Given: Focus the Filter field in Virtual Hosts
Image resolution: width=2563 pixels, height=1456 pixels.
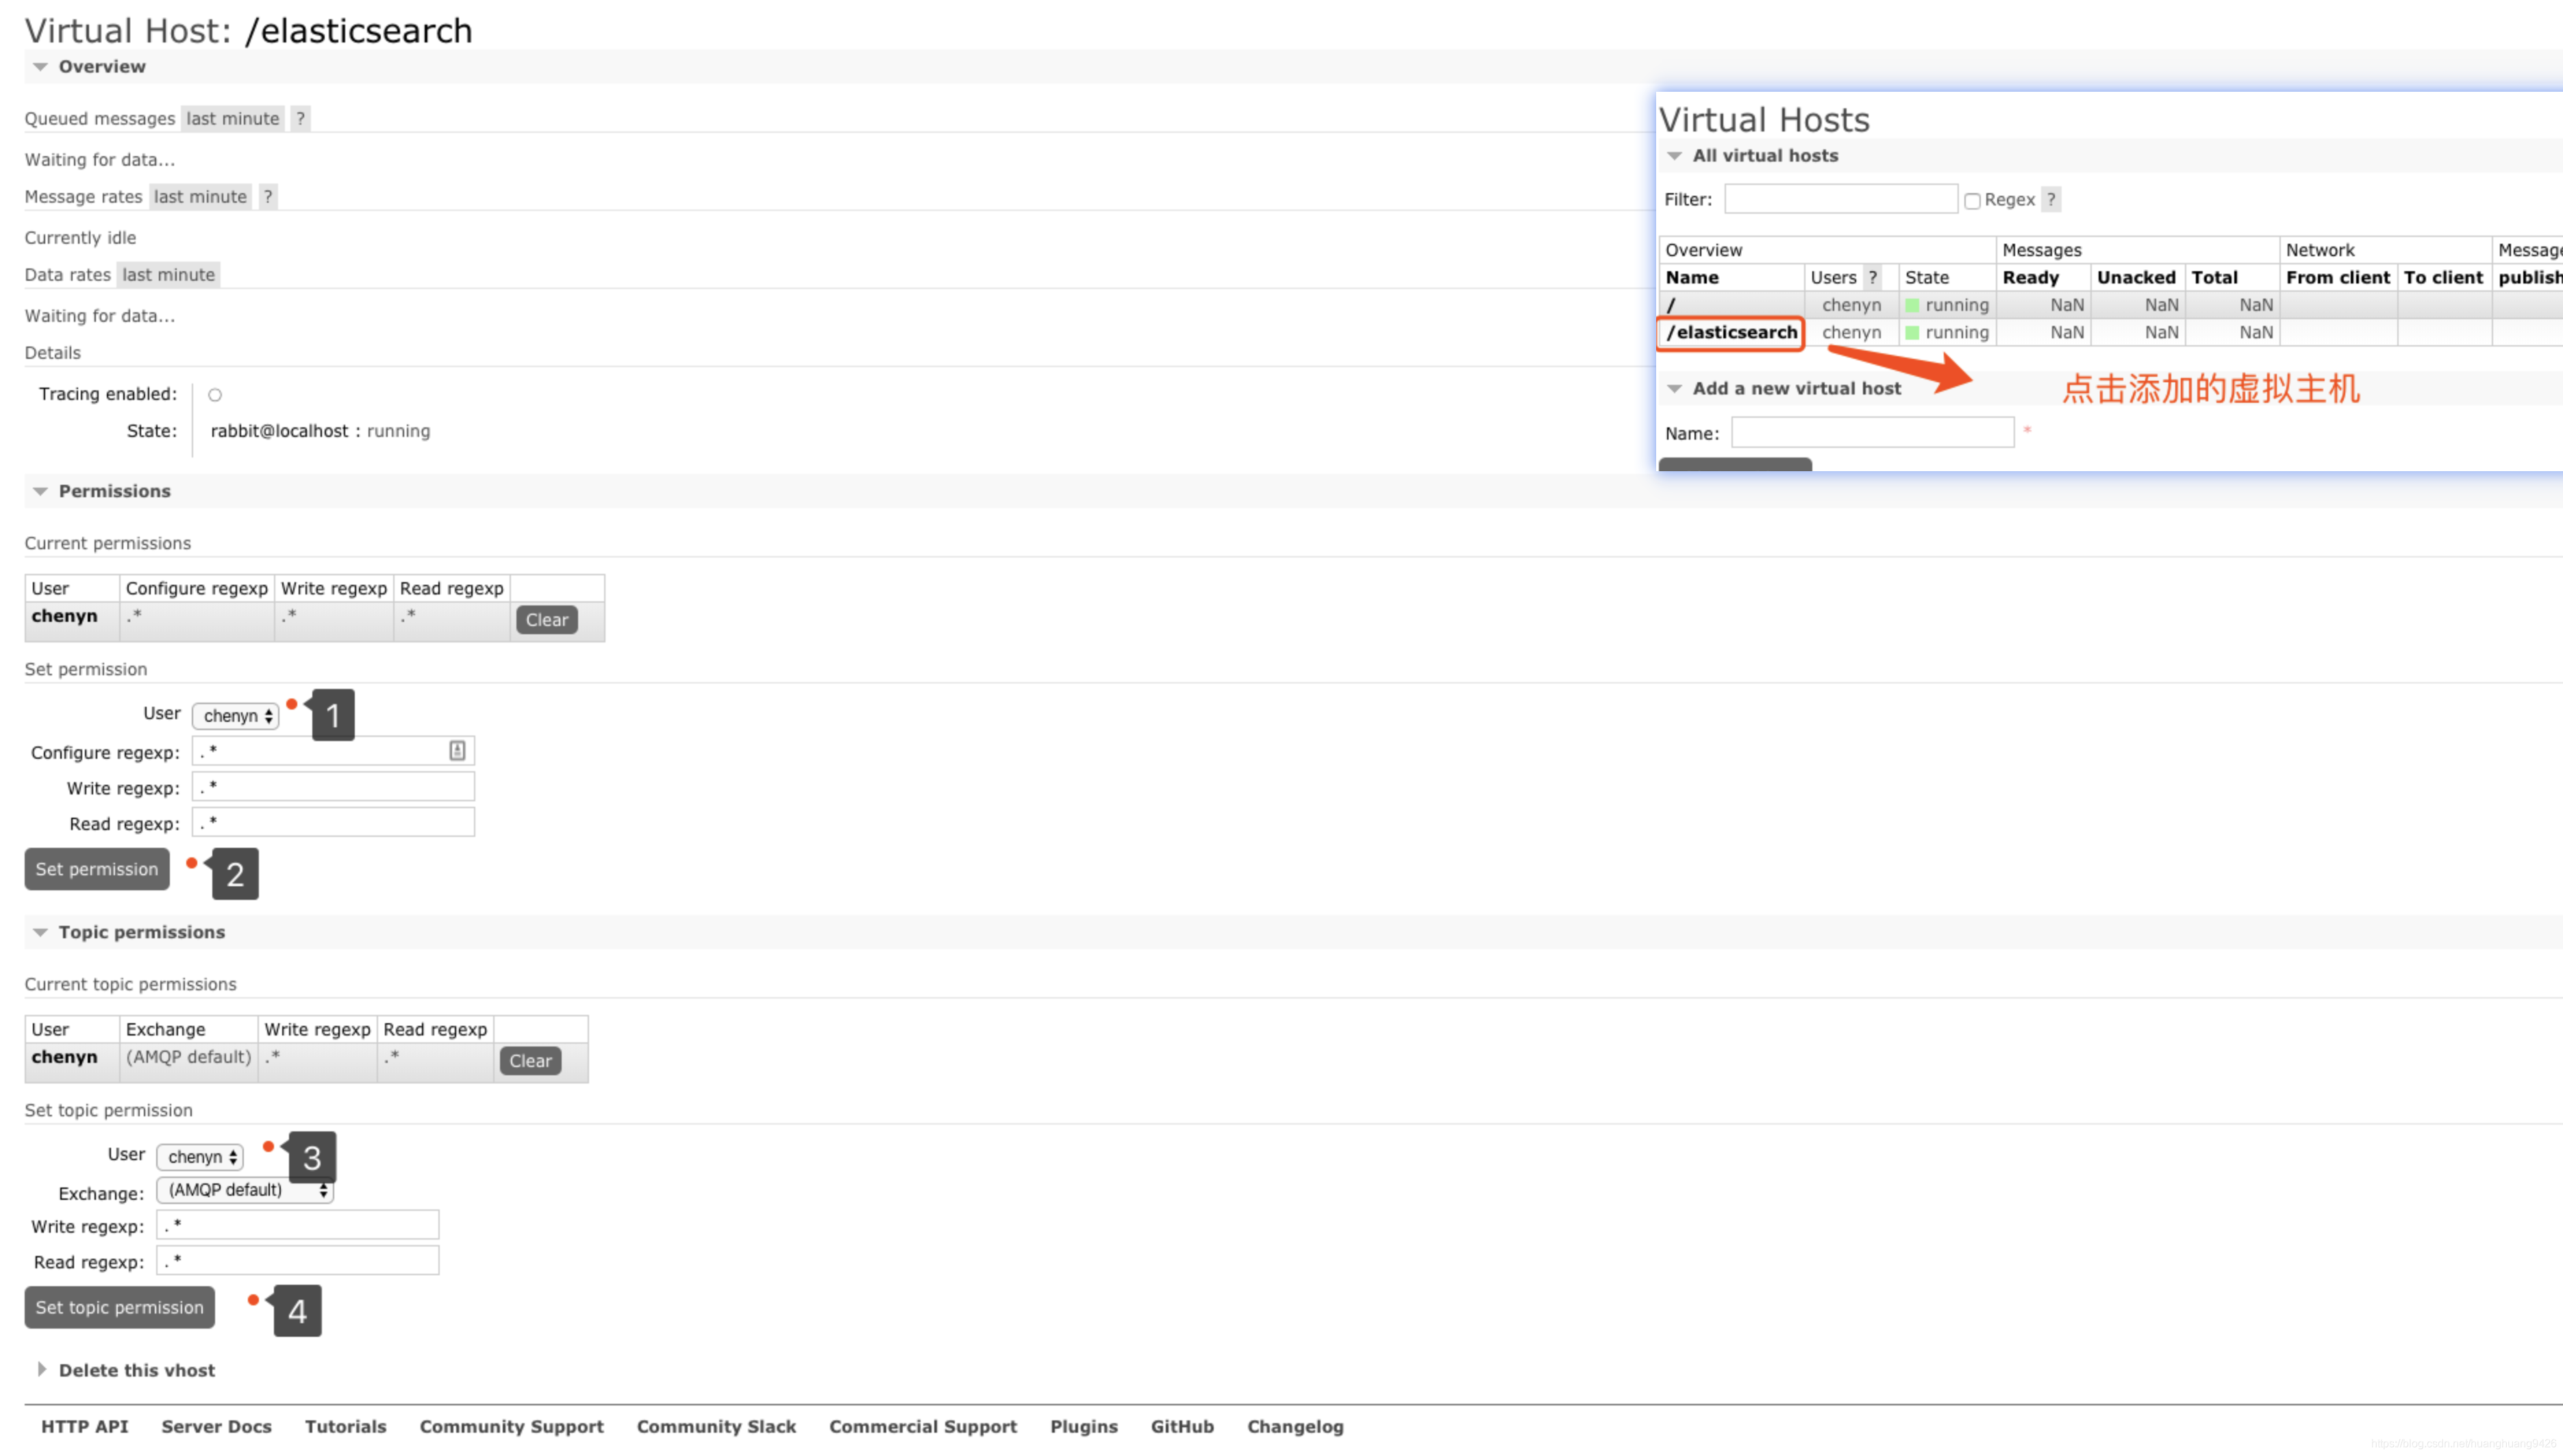Looking at the screenshot, I should tap(1841, 199).
